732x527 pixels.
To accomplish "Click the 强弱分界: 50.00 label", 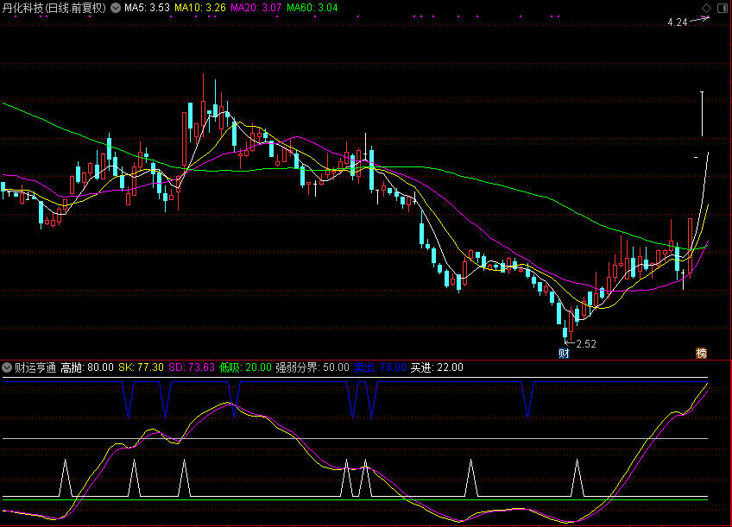I will point(312,367).
